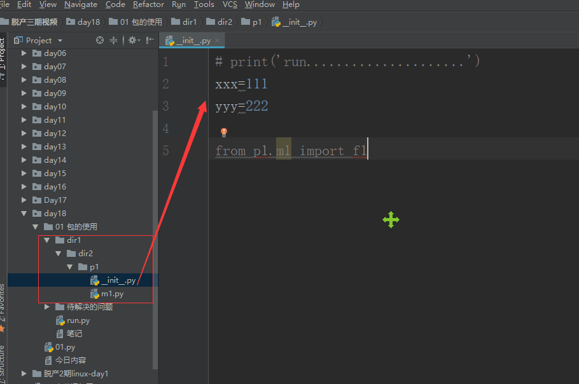
Task: Expand the day10 folder
Action: [24, 107]
